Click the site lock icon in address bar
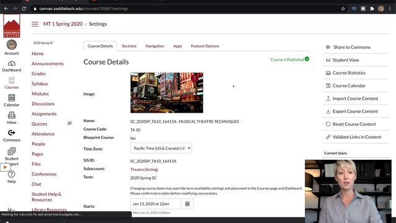 [x=35, y=9]
